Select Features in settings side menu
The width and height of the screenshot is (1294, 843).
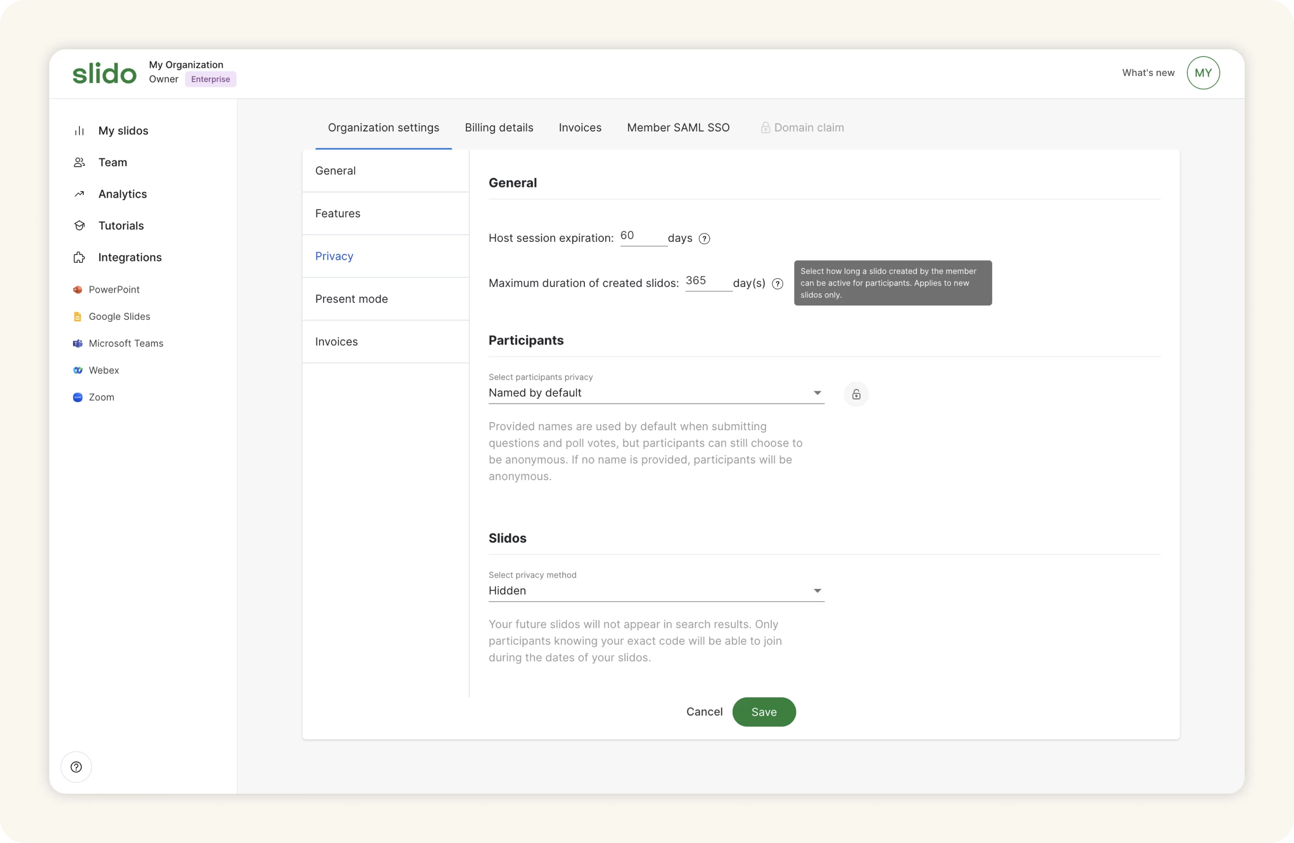pyautogui.click(x=386, y=214)
